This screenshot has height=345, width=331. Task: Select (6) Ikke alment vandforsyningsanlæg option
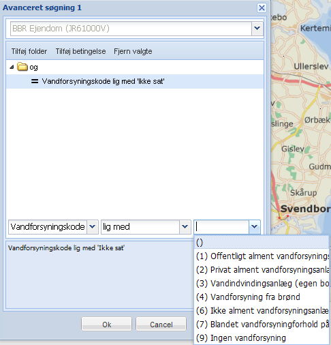[x=262, y=311]
